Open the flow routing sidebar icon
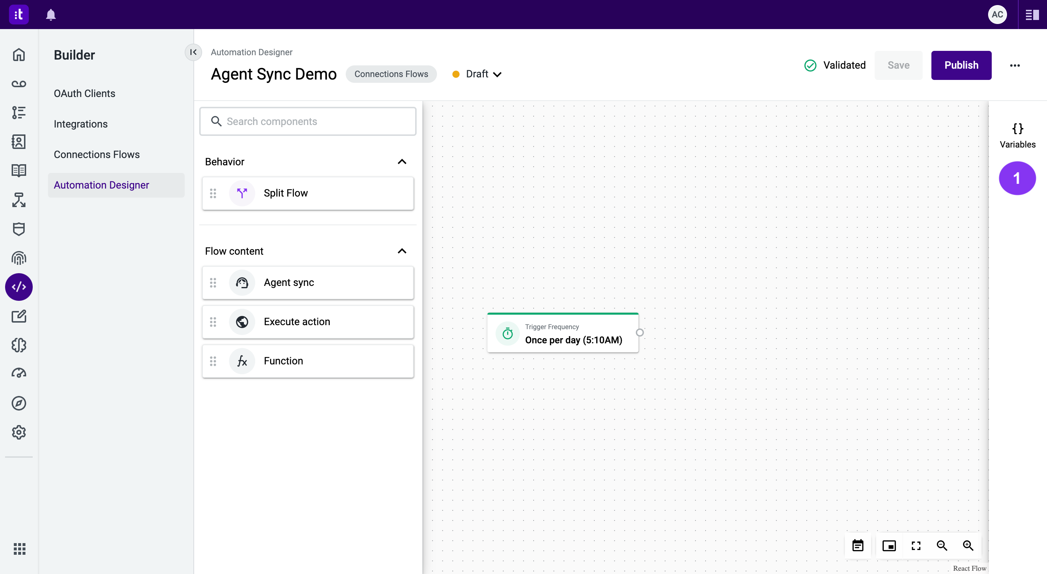 click(19, 200)
